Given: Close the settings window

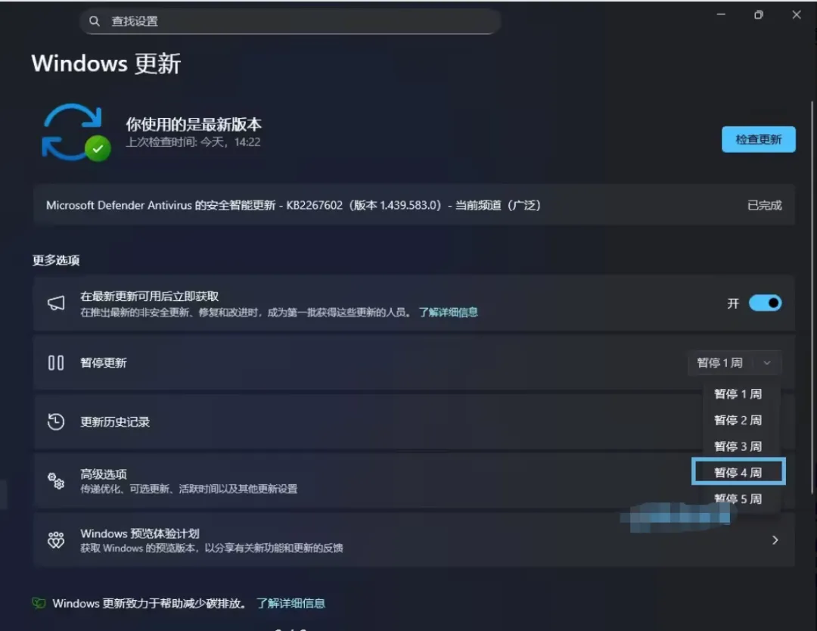Looking at the screenshot, I should click(x=796, y=14).
